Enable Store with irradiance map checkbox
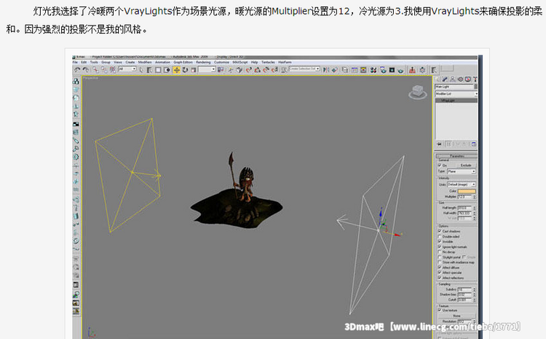The height and width of the screenshot is (339, 546). 440,262
